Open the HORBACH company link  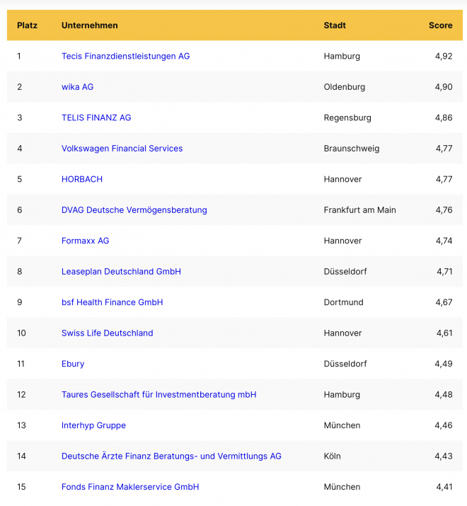point(82,179)
